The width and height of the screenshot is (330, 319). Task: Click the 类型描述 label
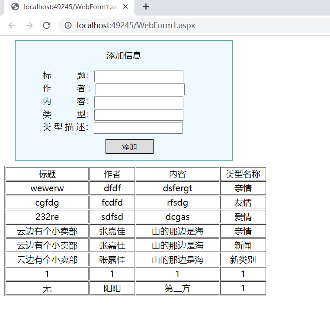coord(66,127)
